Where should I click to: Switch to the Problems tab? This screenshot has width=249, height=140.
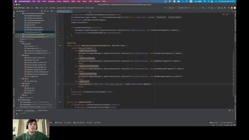[19, 110]
